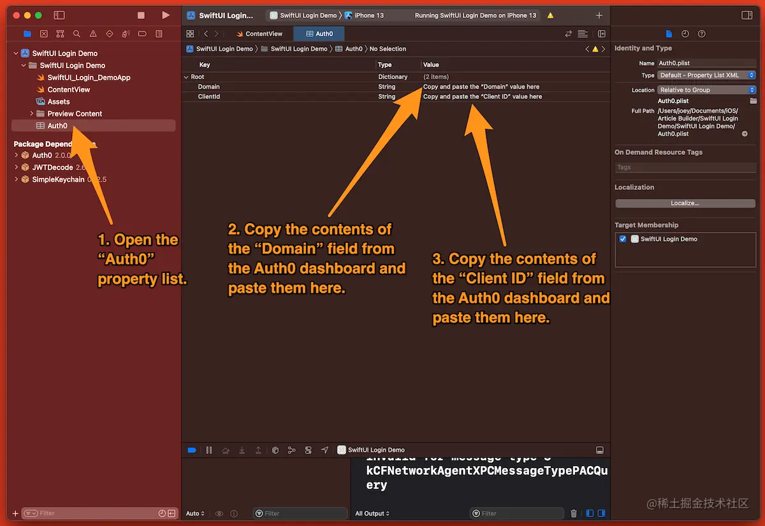Open the Issue navigator triangle icon
The image size is (765, 526).
[93, 33]
